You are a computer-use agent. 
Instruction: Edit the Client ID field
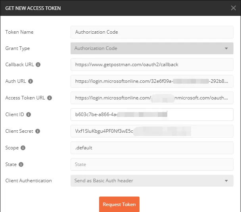pyautogui.click(x=152, y=115)
